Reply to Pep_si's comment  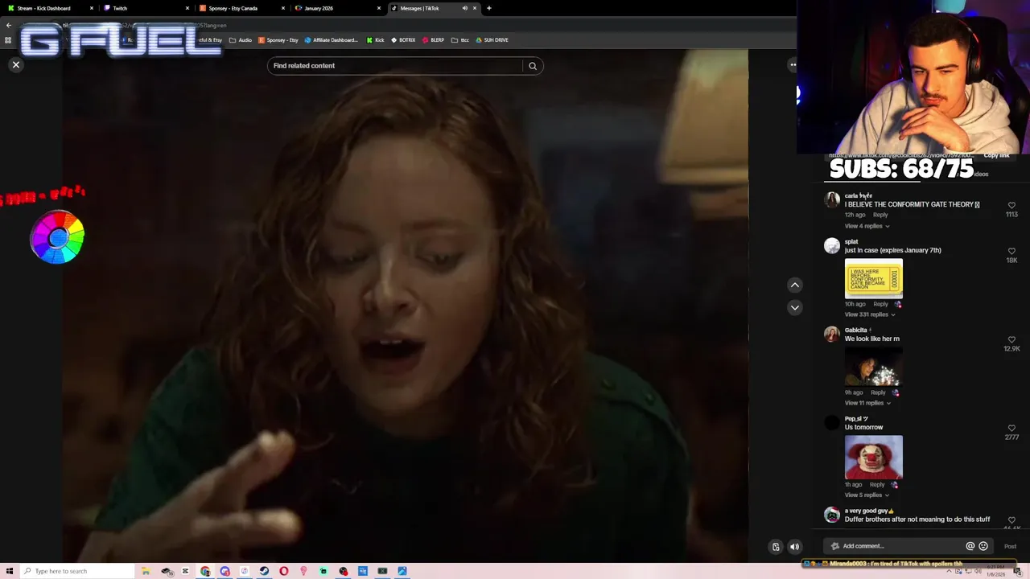[877, 484]
